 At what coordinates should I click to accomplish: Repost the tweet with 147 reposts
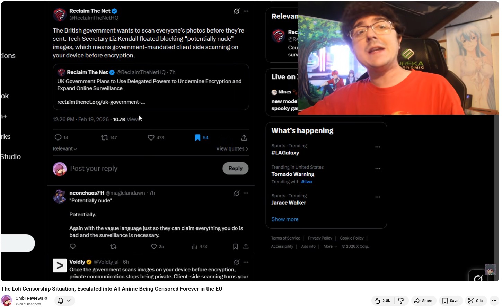tap(105, 138)
